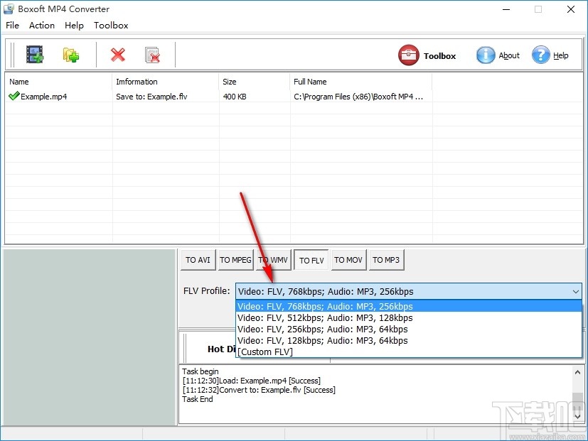This screenshot has height=441, width=588.
Task: Click the TO WMV conversion button
Action: [273, 260]
